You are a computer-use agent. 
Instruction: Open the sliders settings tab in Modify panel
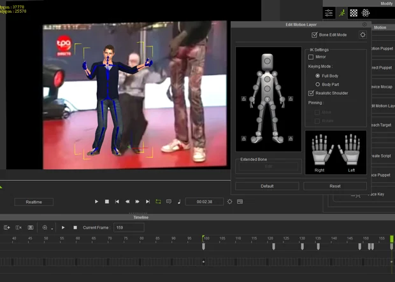pos(329,13)
